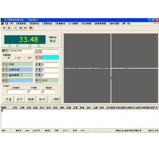This screenshot has height=159, width=159.
Task: Click the 打印 print button
Action: [20, 99]
